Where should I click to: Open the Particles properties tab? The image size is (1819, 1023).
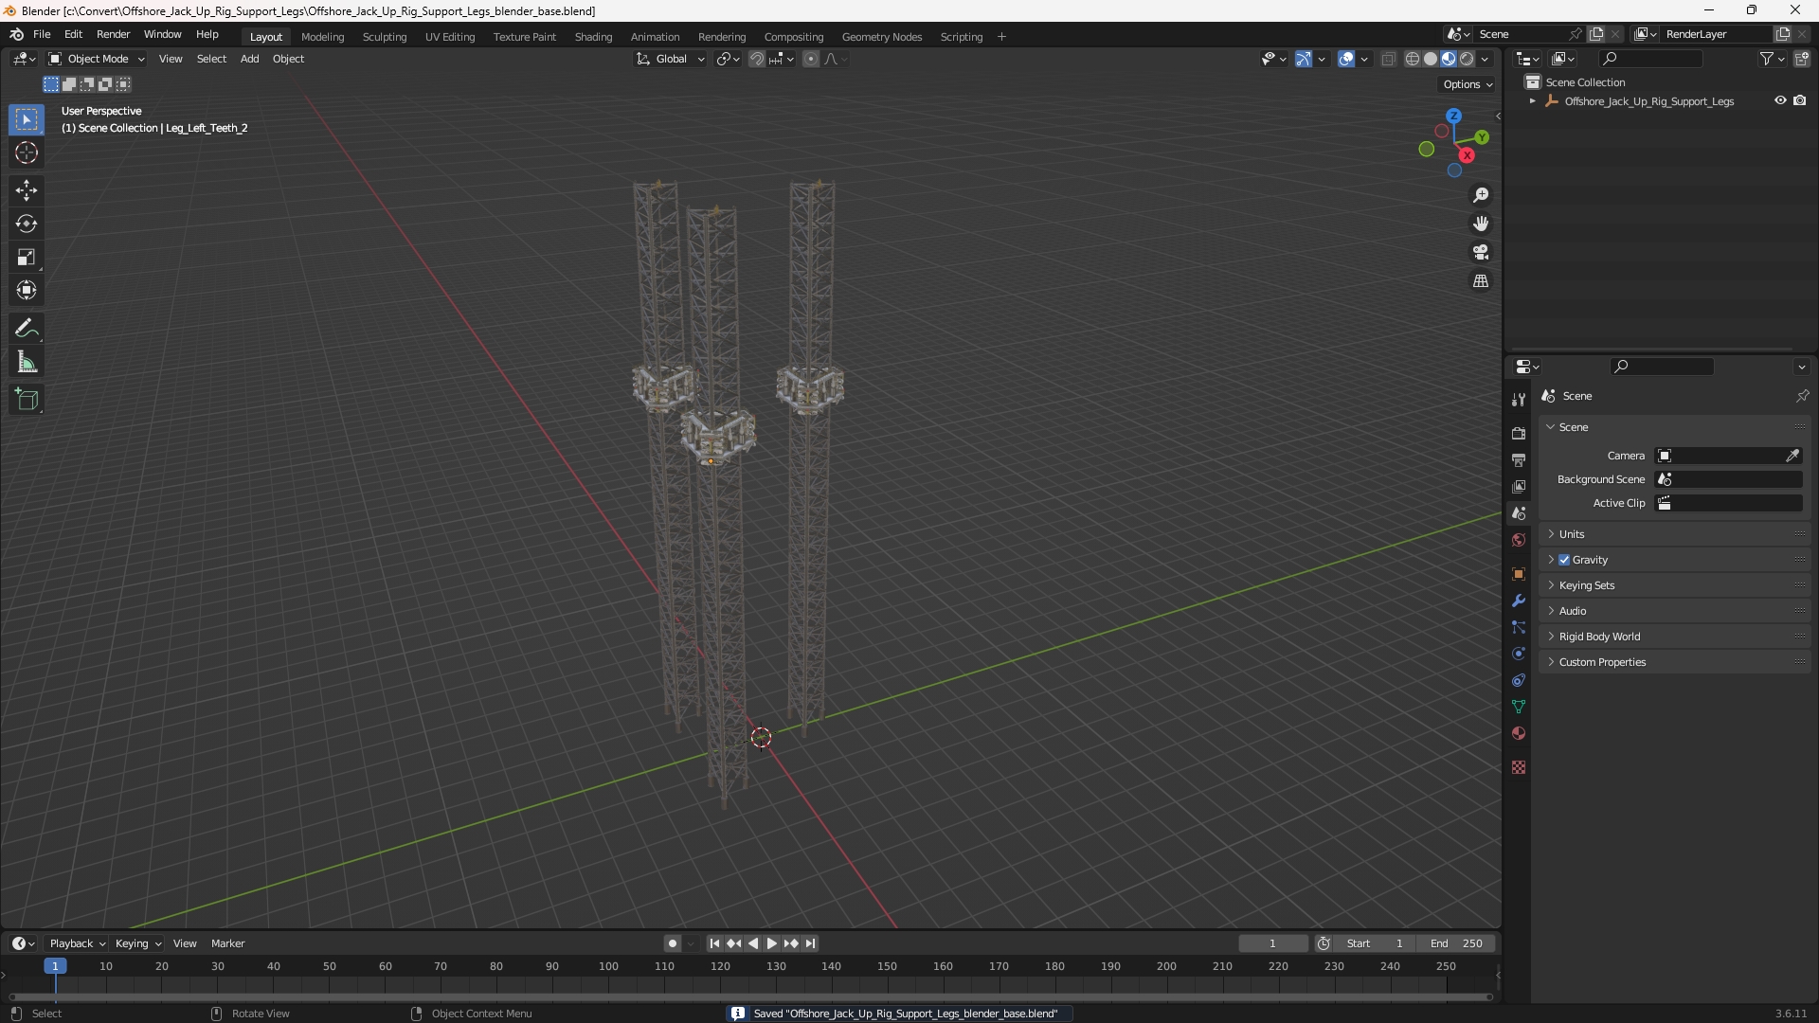[x=1519, y=627]
